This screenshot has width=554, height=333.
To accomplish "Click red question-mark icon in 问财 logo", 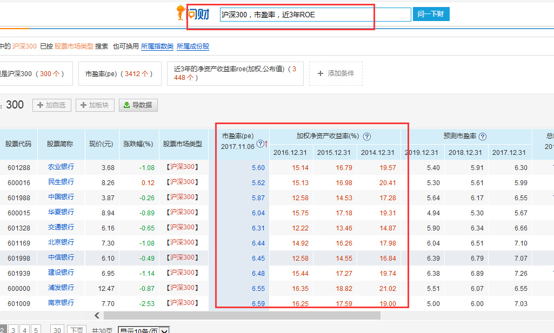I will coord(192,14).
